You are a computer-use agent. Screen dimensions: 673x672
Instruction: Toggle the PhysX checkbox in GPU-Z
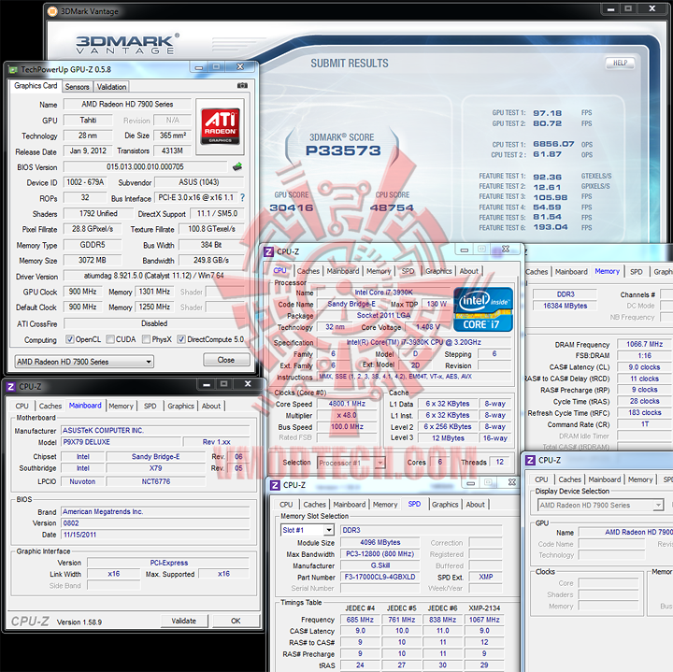(x=146, y=339)
